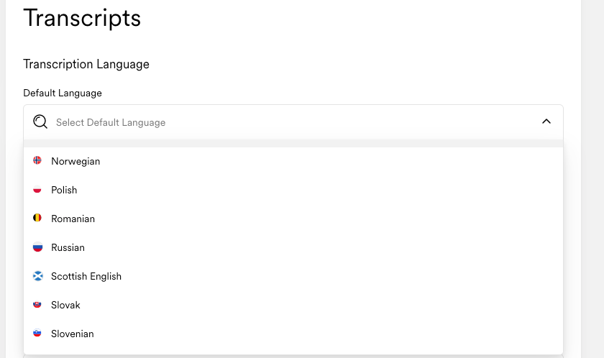The width and height of the screenshot is (604, 358).
Task: Click the Romanian flag icon
Action: click(x=37, y=218)
